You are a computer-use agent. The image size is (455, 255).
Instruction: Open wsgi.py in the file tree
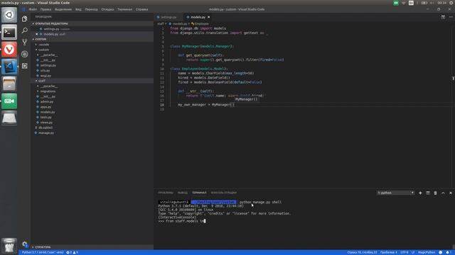[x=45, y=76]
